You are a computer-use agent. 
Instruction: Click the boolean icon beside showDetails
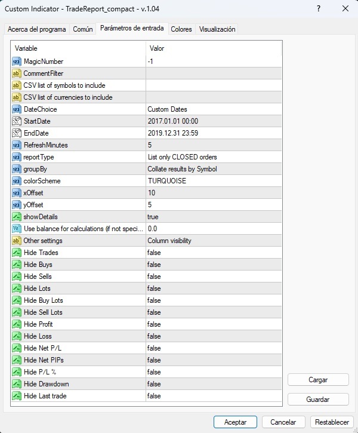pyautogui.click(x=17, y=217)
